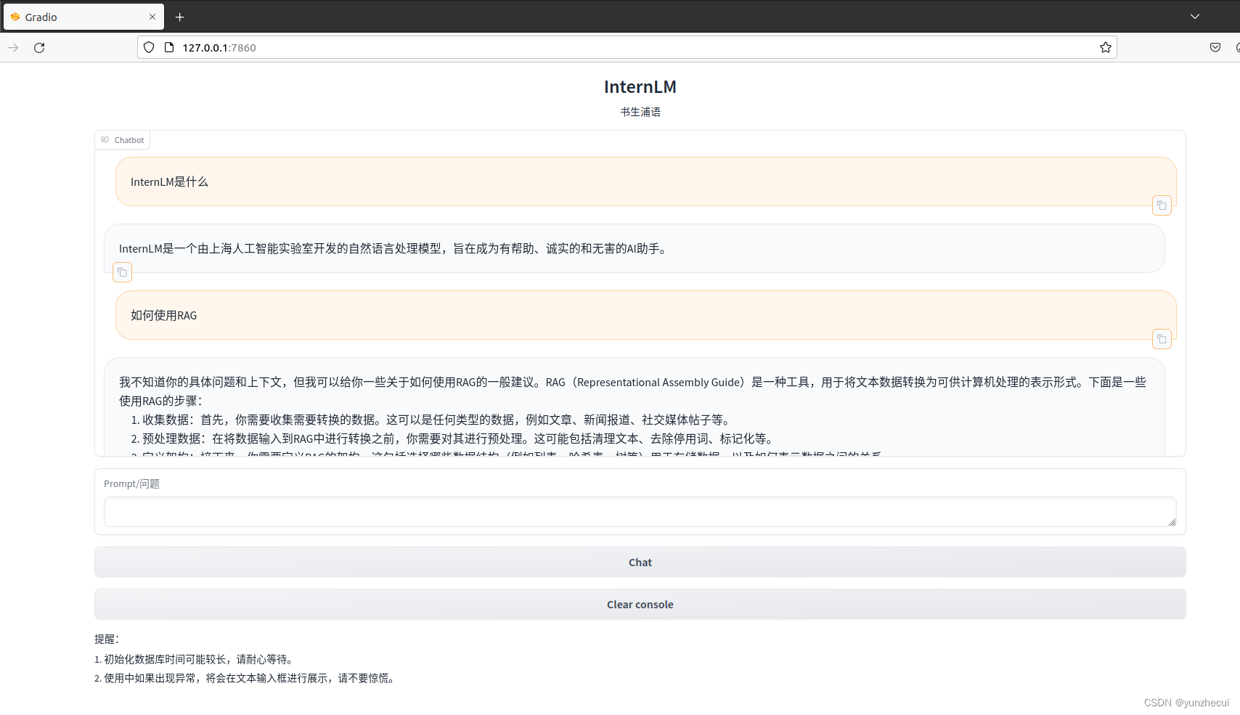Click the 'Prompt/问题' label
1240x715 pixels.
point(131,484)
